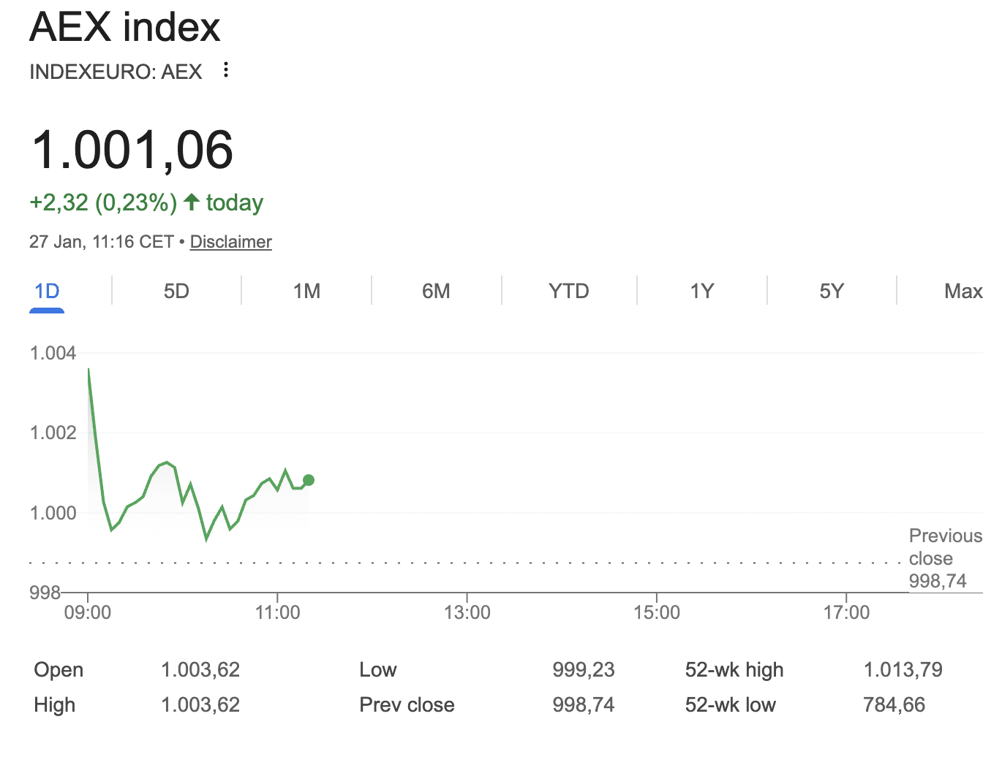Image resolution: width=1002 pixels, height=757 pixels.
Task: Select the YTD time range
Action: coord(568,292)
